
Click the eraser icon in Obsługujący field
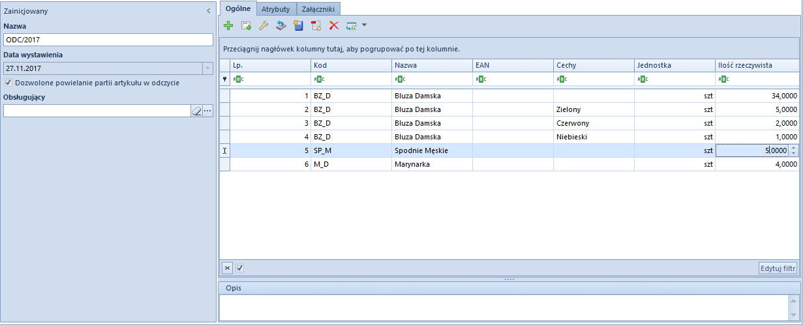coord(196,111)
